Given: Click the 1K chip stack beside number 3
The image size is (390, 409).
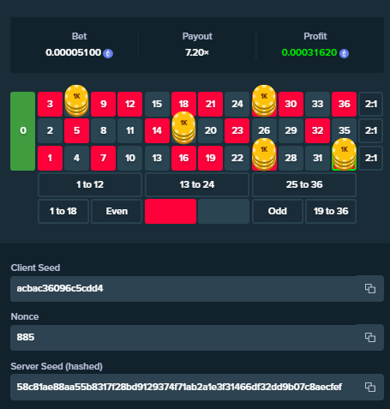Looking at the screenshot, I should [x=76, y=100].
